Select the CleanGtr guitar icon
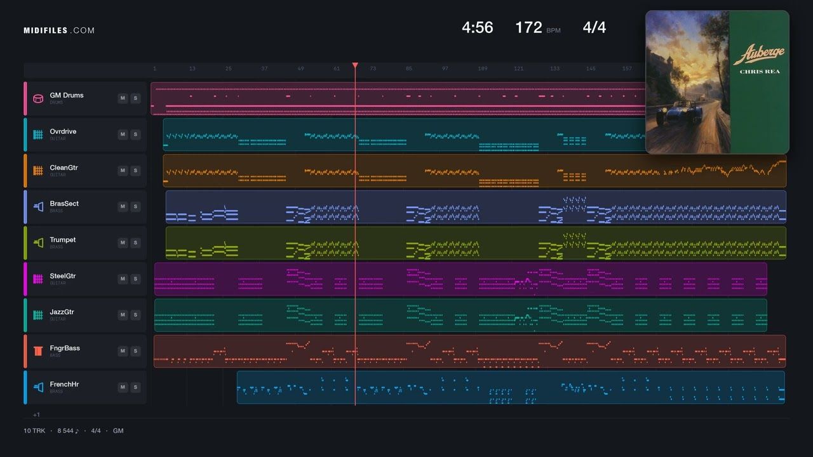813x457 pixels. pyautogui.click(x=38, y=171)
